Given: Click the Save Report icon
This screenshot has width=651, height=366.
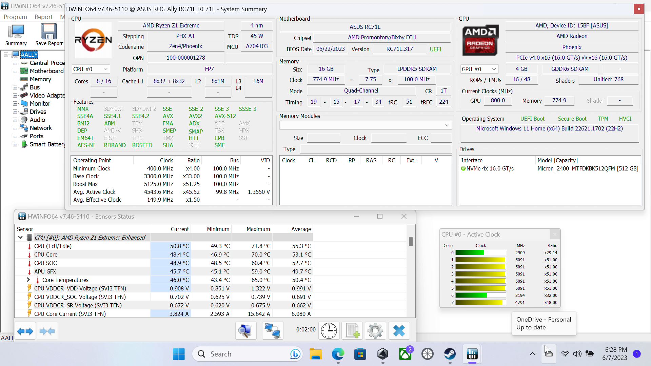Looking at the screenshot, I should pyautogui.click(x=49, y=35).
